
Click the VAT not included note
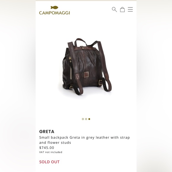[51, 152]
